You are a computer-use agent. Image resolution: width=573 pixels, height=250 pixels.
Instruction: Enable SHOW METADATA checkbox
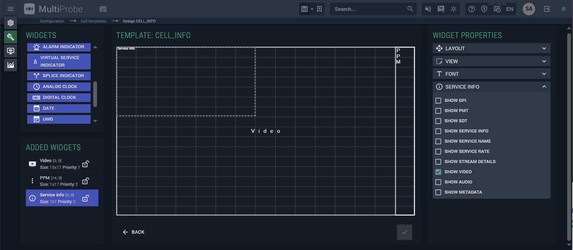pyautogui.click(x=438, y=192)
